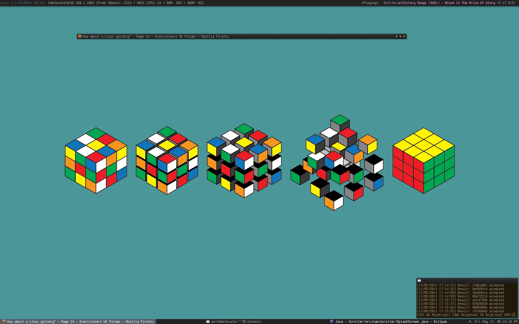The image size is (519, 324).
Task: Click "[RPC]" in the terminal status line
Action: click(x=508, y=315)
